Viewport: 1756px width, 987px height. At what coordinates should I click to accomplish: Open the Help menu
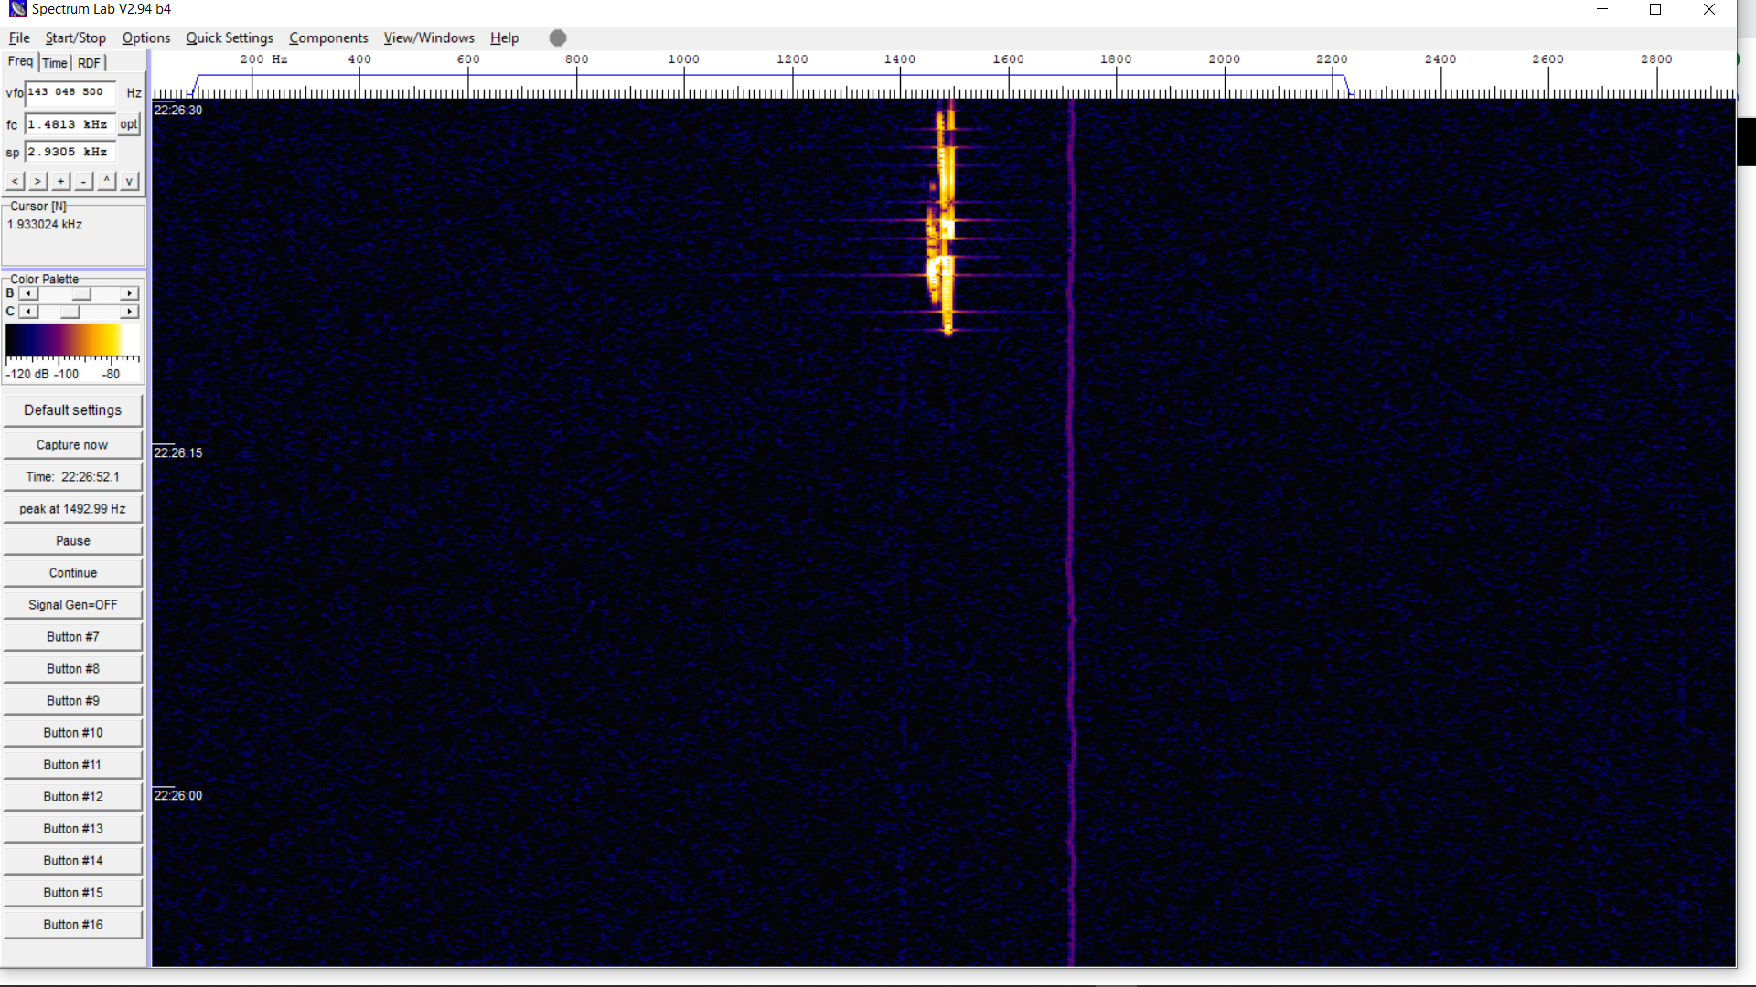coord(504,37)
